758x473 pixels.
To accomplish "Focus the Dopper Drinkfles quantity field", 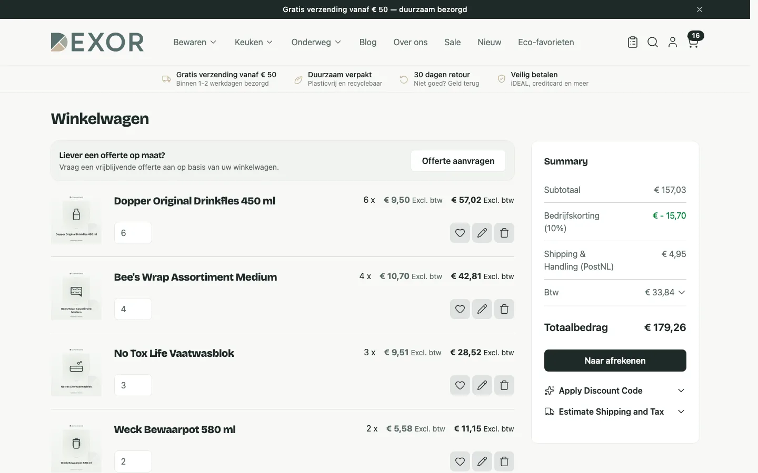I will [x=133, y=233].
